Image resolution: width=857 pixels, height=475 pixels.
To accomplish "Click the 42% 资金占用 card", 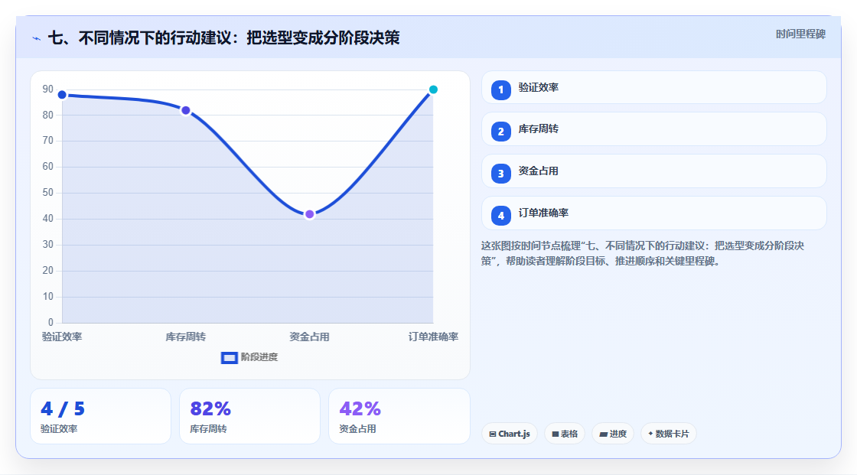I will coord(399,416).
